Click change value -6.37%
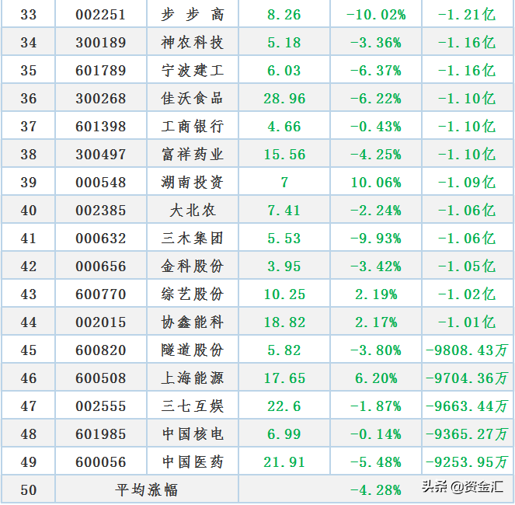The height and width of the screenshot is (505, 515). (376, 71)
